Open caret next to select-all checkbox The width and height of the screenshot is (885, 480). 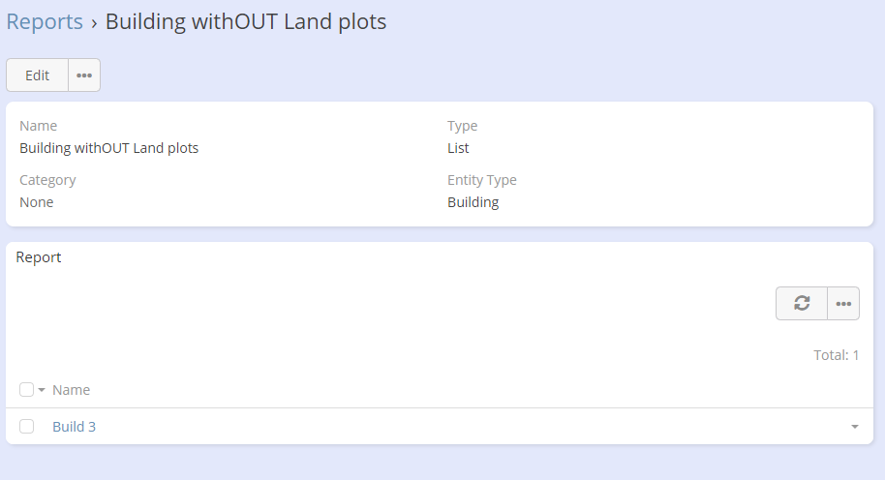pos(42,390)
